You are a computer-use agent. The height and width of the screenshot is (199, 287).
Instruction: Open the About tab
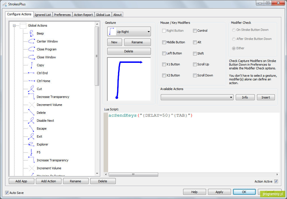click(117, 15)
